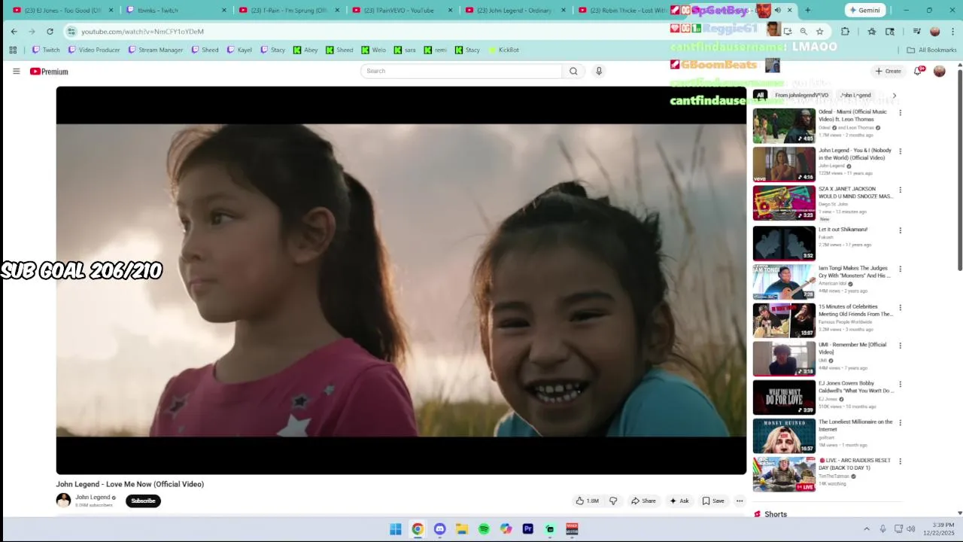Open John Legend You & I thumbnail
This screenshot has height=542, width=963.
click(x=784, y=164)
